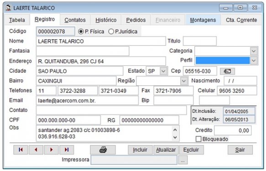Image resolution: width=266 pixels, height=171 pixels.
Task: Click the Cep field 05516-030
Action: pos(200,71)
